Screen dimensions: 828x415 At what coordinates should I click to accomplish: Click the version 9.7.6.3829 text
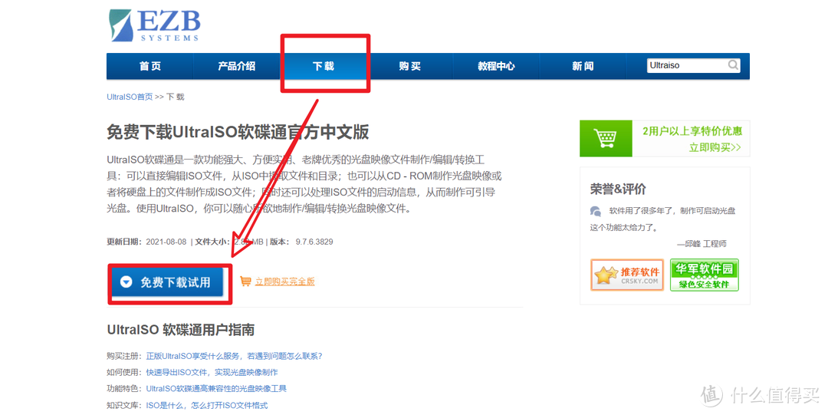coord(314,242)
